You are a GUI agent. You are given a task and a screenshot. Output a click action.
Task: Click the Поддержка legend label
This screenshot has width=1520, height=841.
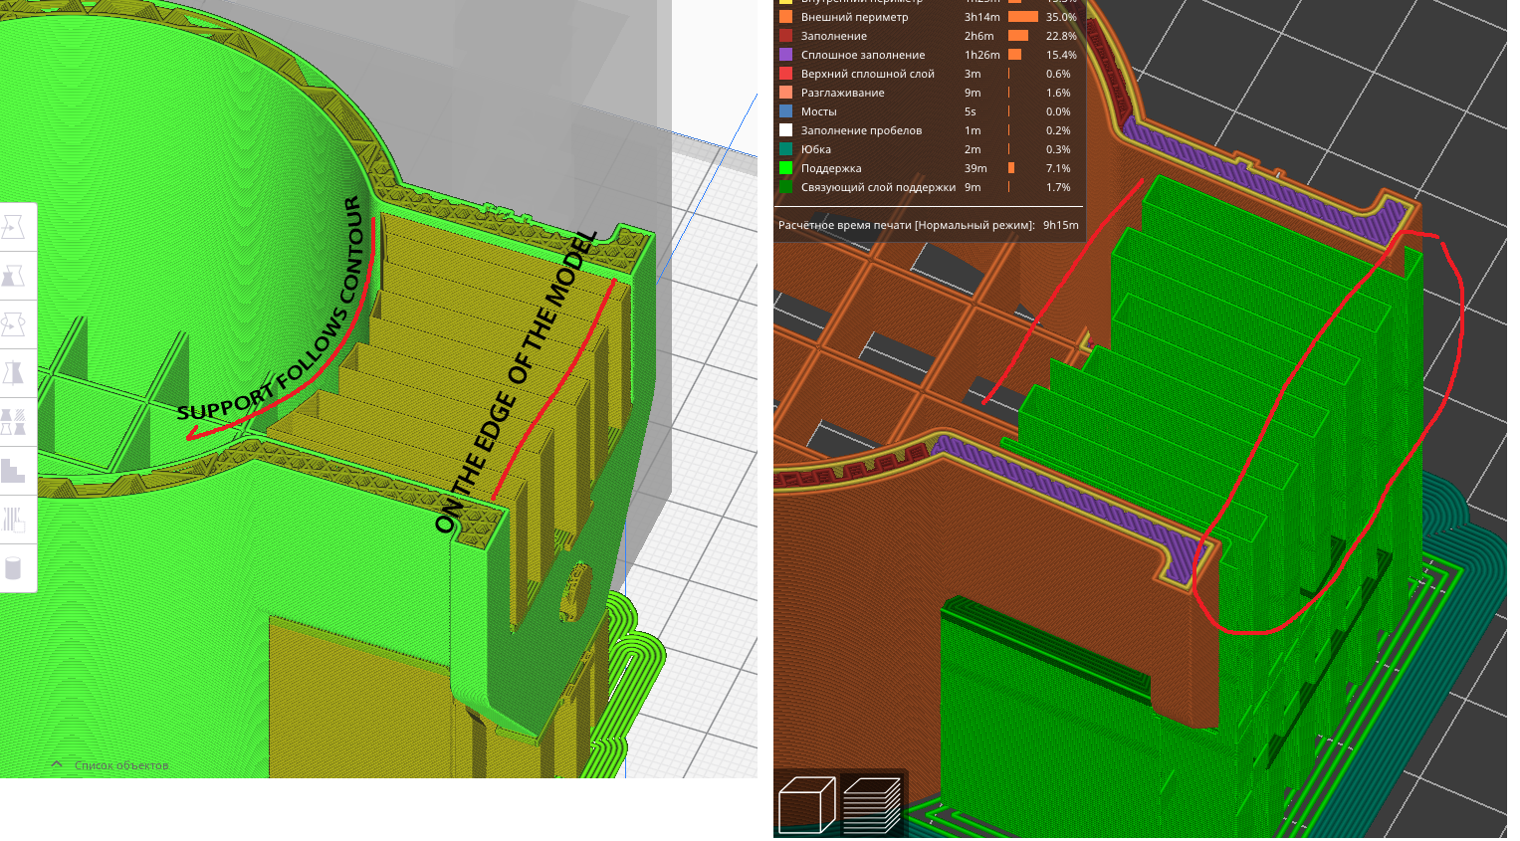point(831,168)
